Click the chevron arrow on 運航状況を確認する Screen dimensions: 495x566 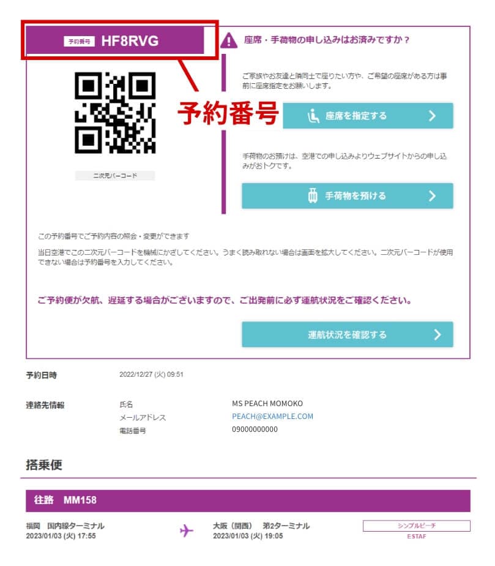[437, 334]
